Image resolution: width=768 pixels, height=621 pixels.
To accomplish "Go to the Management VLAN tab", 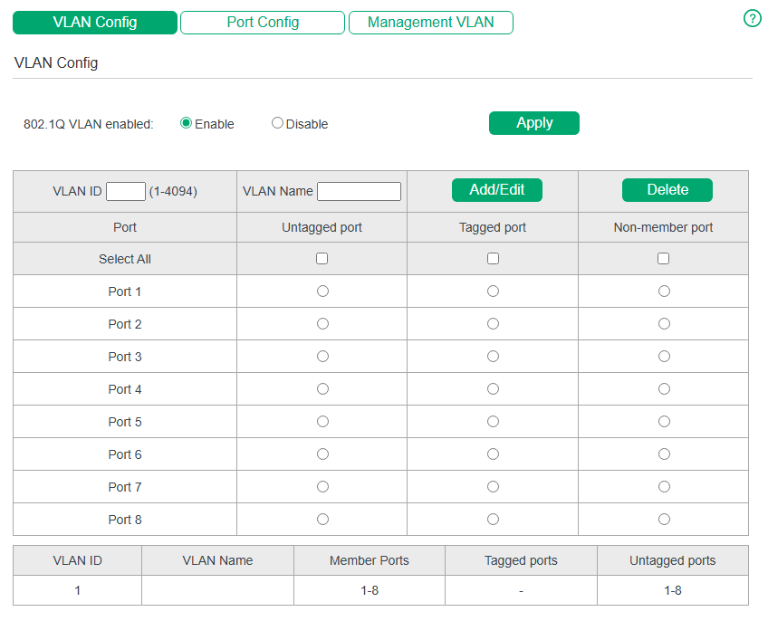I will pos(431,23).
